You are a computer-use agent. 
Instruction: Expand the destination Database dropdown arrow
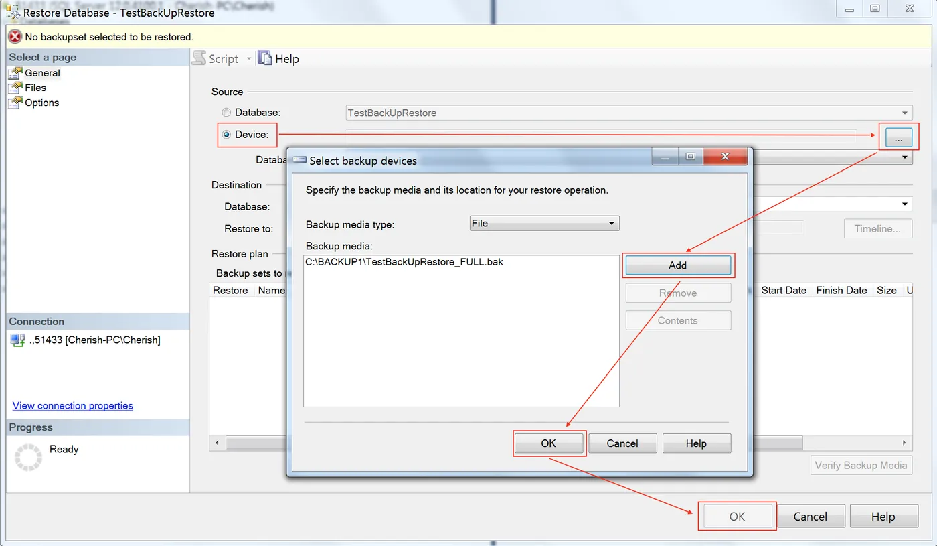point(905,204)
